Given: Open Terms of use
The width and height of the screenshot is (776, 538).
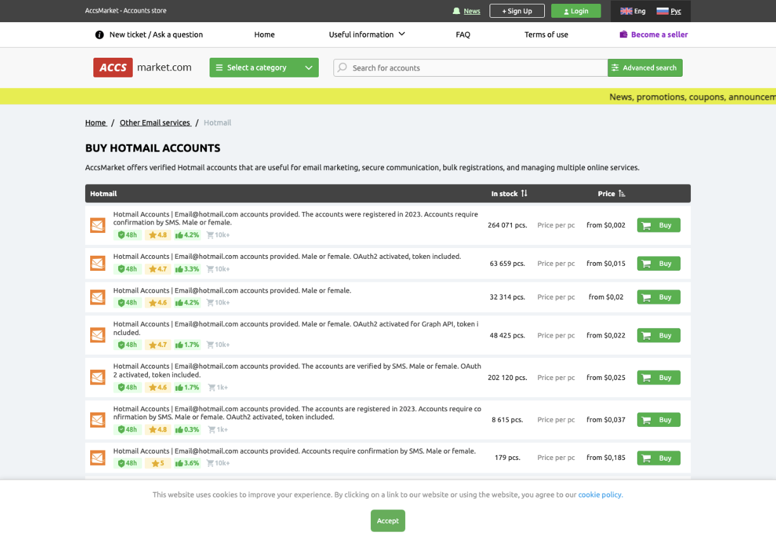Looking at the screenshot, I should (x=546, y=34).
